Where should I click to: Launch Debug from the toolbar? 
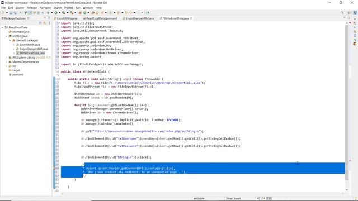coord(48,13)
